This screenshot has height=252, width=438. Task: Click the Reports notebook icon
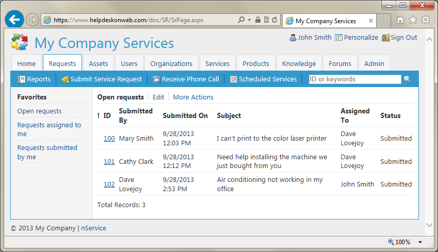pyautogui.click(x=22, y=79)
